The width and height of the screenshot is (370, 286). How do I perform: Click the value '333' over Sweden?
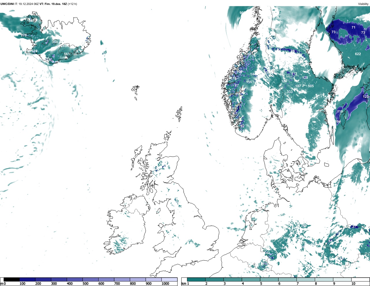point(290,92)
